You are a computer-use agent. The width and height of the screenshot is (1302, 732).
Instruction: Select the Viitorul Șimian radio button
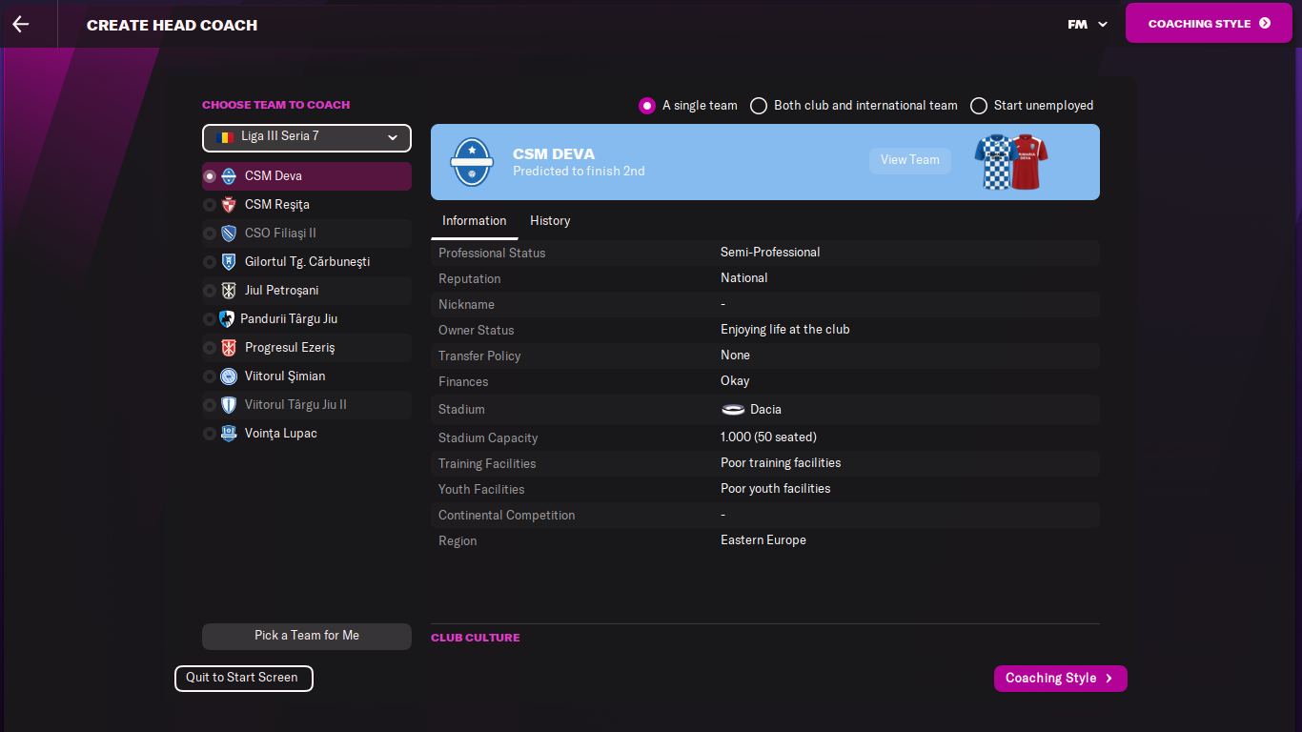[x=210, y=376]
